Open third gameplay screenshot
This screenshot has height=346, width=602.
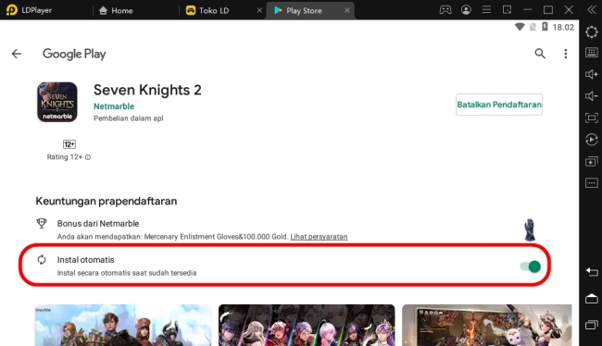click(x=487, y=326)
